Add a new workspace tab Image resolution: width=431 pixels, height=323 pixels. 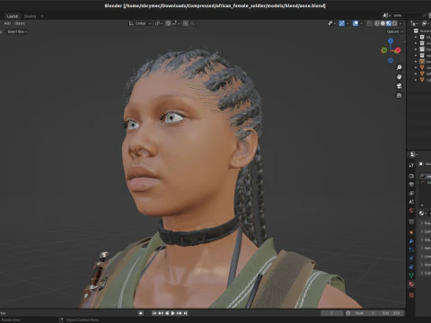pyautogui.click(x=42, y=16)
